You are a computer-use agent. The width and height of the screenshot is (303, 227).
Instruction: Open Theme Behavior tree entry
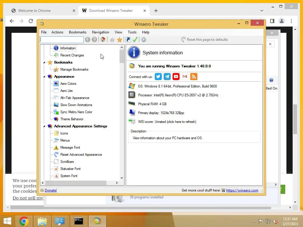pos(72,119)
